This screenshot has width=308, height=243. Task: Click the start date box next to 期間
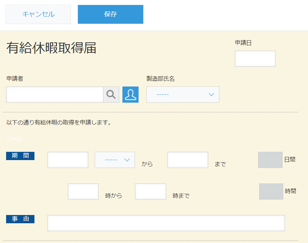(67, 160)
